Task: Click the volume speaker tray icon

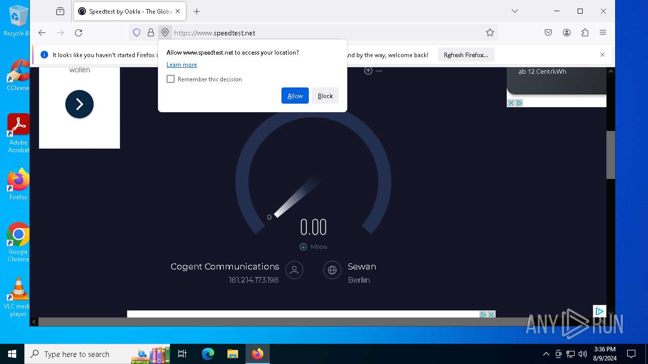Action: coord(583,354)
